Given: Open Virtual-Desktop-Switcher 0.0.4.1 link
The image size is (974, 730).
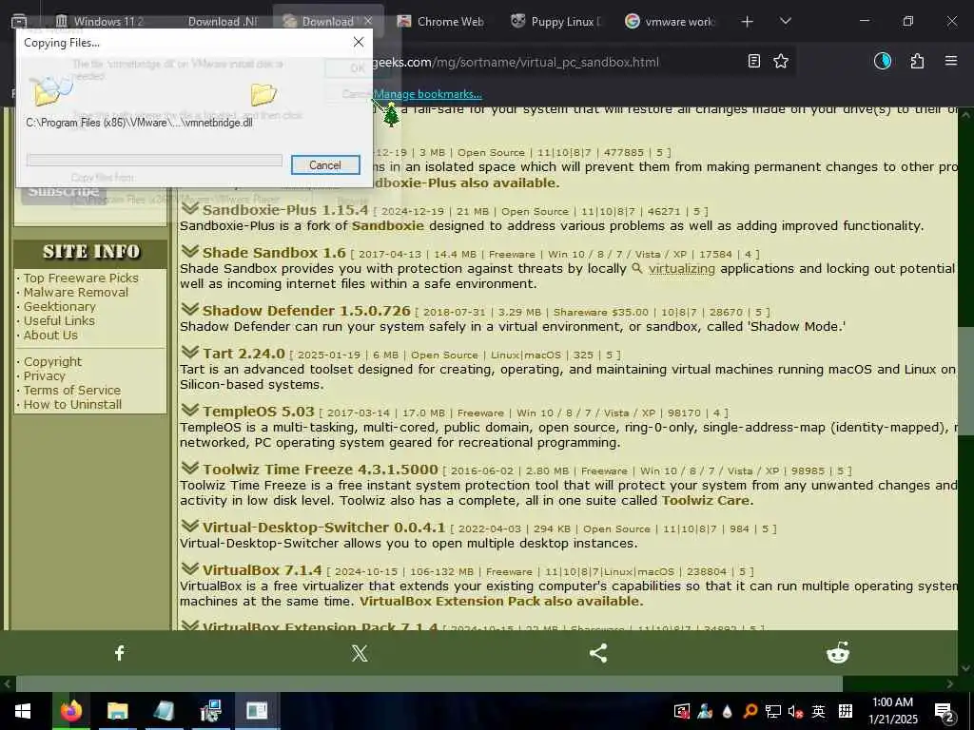Looking at the screenshot, I should (323, 527).
